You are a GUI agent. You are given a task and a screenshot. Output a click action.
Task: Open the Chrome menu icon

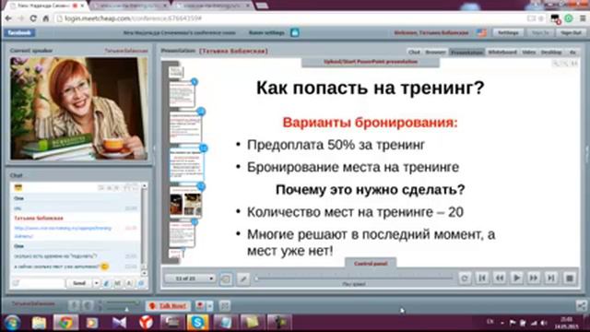pos(583,18)
